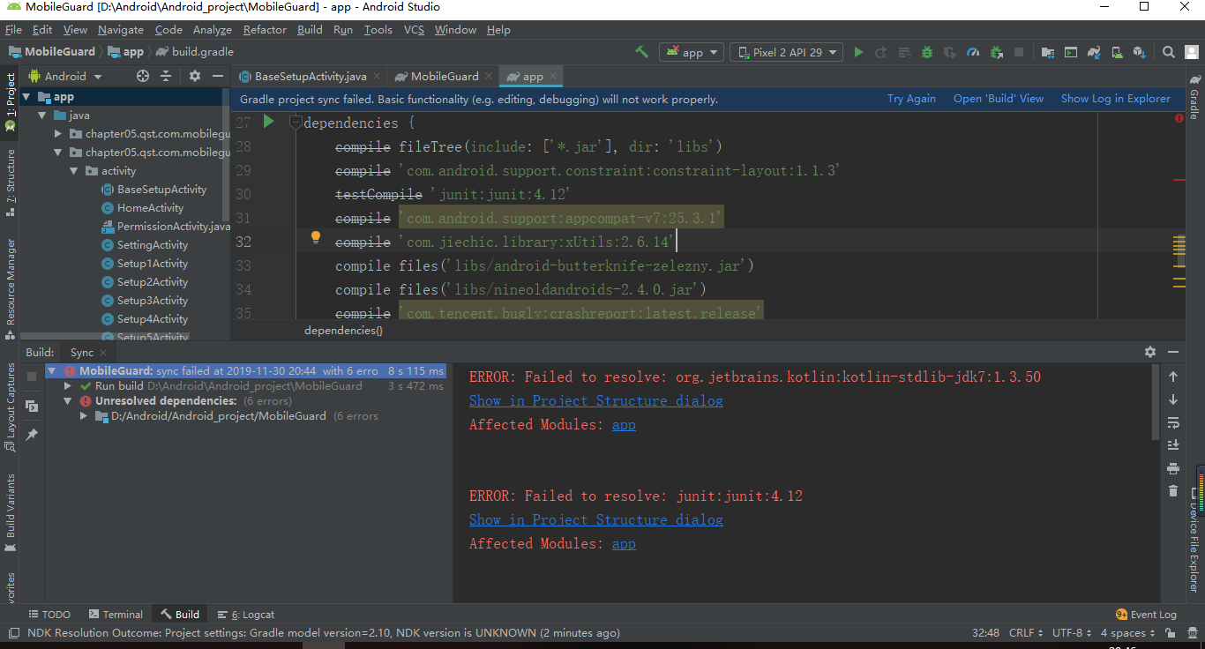Open the SDK Manager download icon
The image size is (1205, 649).
pos(1141,51)
